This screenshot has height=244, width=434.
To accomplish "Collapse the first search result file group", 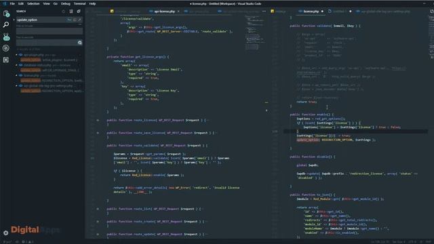I will 16,55.
